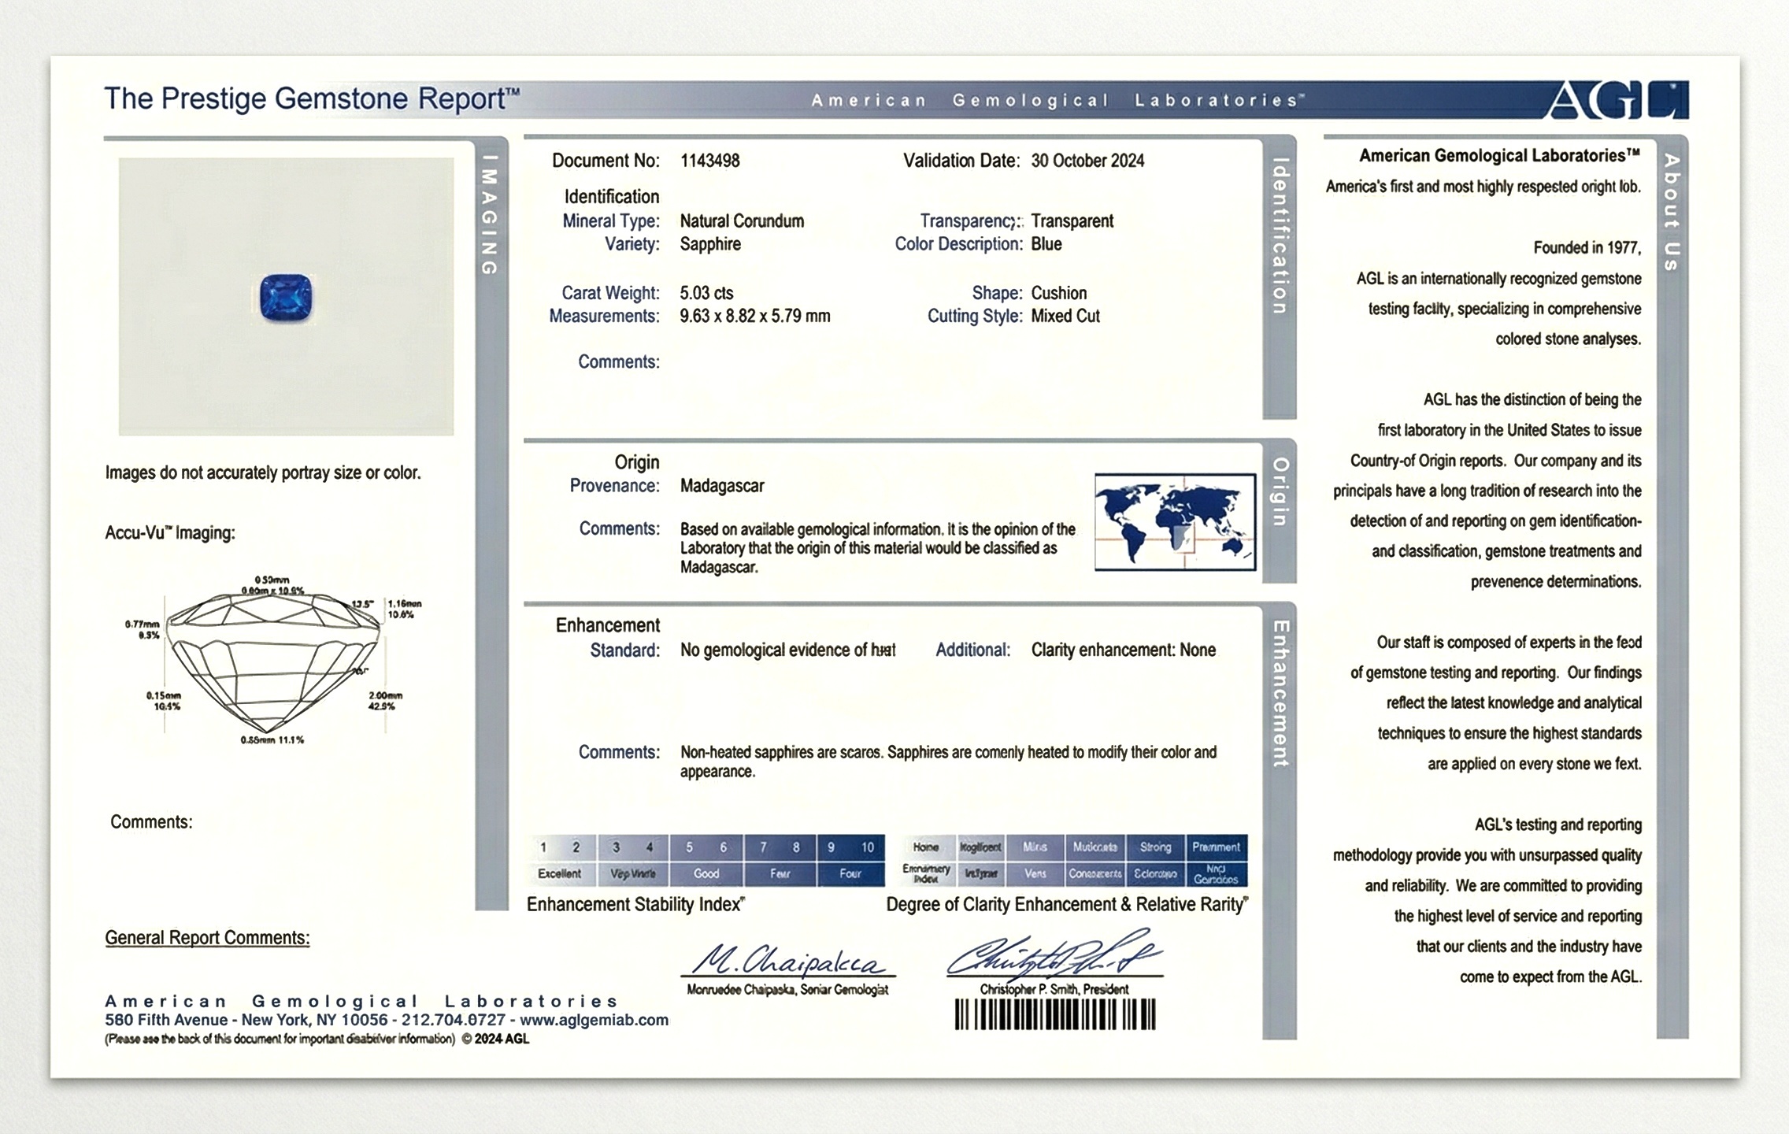This screenshot has height=1134, width=1789.
Task: Click measurements "9.63 x 8.82 x 5.79 mm"
Action: click(x=755, y=316)
